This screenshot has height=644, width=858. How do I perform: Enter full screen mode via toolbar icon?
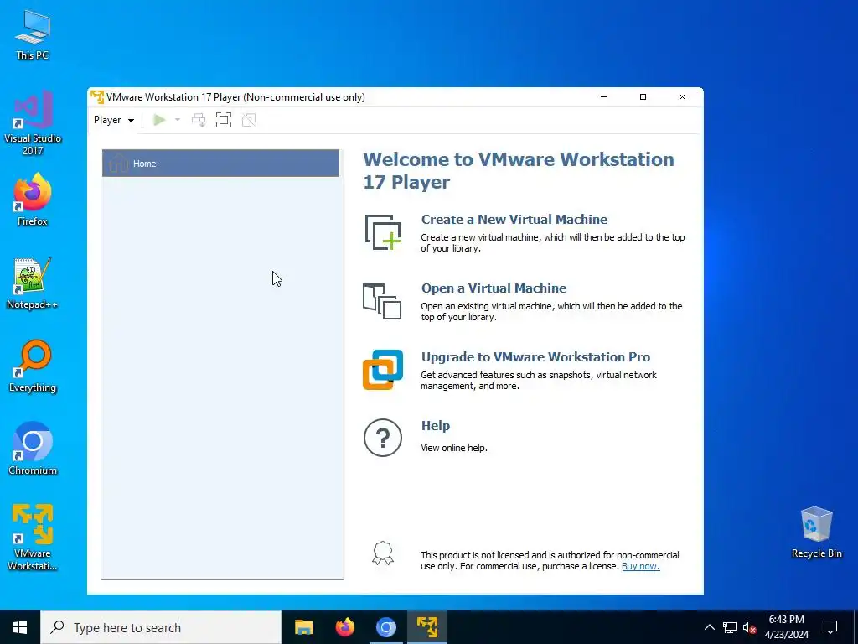(x=223, y=120)
